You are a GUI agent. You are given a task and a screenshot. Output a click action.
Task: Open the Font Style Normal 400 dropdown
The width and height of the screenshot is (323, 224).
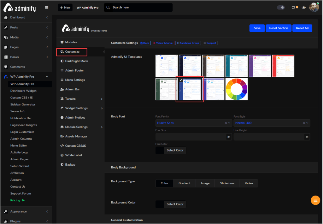272,123
